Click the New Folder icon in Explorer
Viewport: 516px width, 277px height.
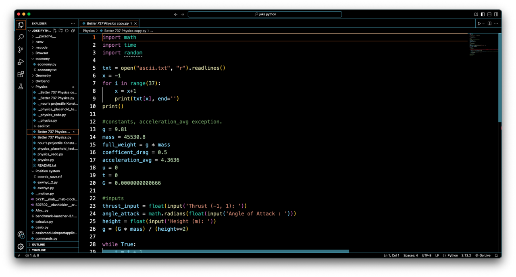(61, 31)
